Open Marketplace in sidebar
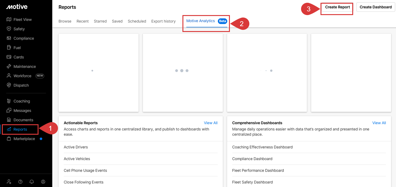Image resolution: width=396 pixels, height=187 pixels. (x=24, y=139)
